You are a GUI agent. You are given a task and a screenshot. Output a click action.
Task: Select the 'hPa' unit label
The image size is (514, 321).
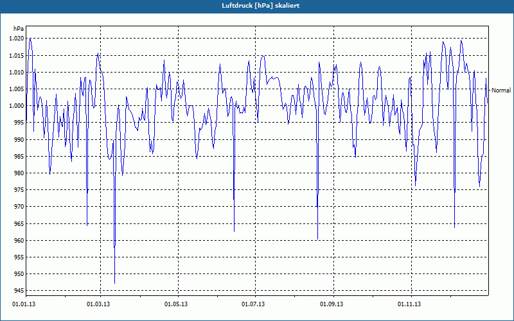(19, 29)
